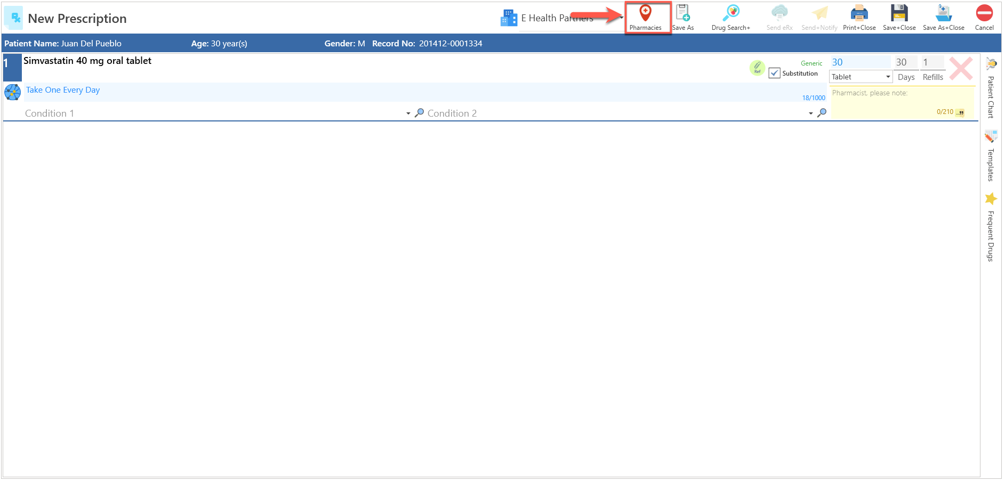Open the Frequent Drugs side panel
The image size is (1005, 481).
pyautogui.click(x=991, y=227)
